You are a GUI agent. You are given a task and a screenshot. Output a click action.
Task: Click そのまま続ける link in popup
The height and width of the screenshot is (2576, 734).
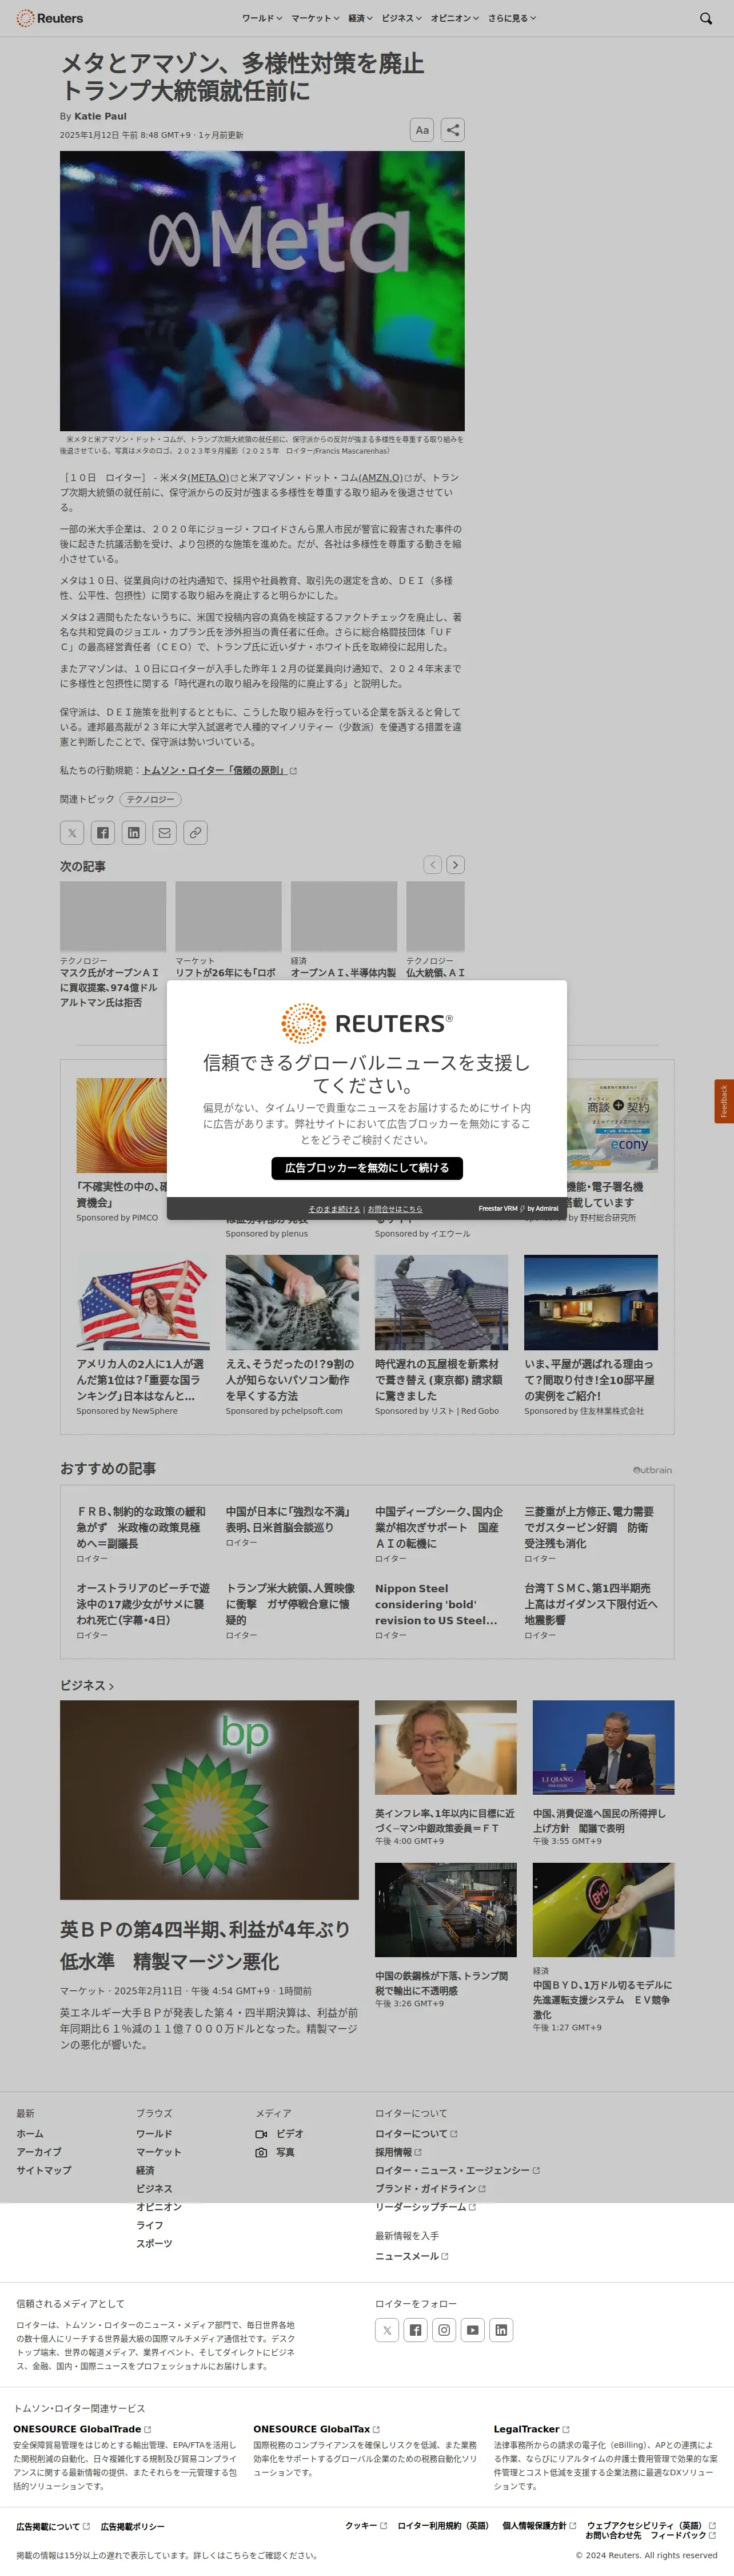tap(334, 1209)
